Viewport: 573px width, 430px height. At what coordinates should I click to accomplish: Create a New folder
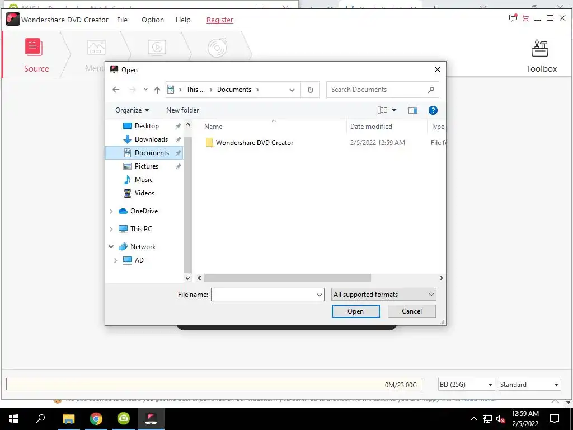(182, 110)
